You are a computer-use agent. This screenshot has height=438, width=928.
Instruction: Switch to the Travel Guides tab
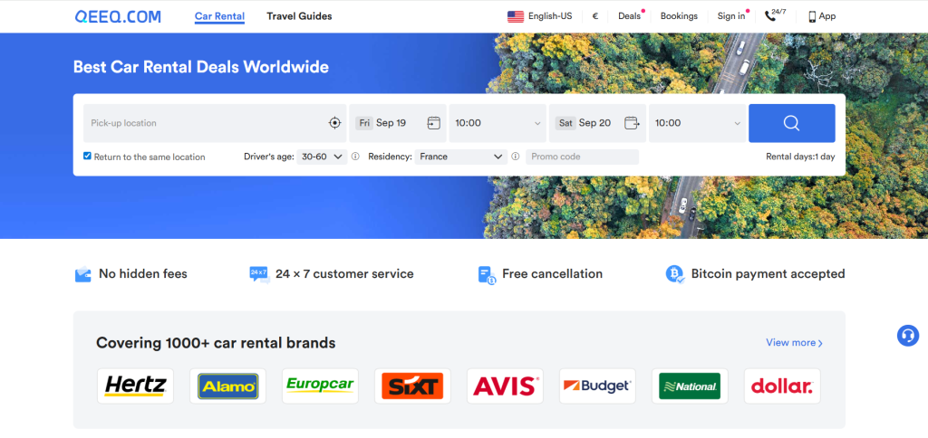point(299,16)
